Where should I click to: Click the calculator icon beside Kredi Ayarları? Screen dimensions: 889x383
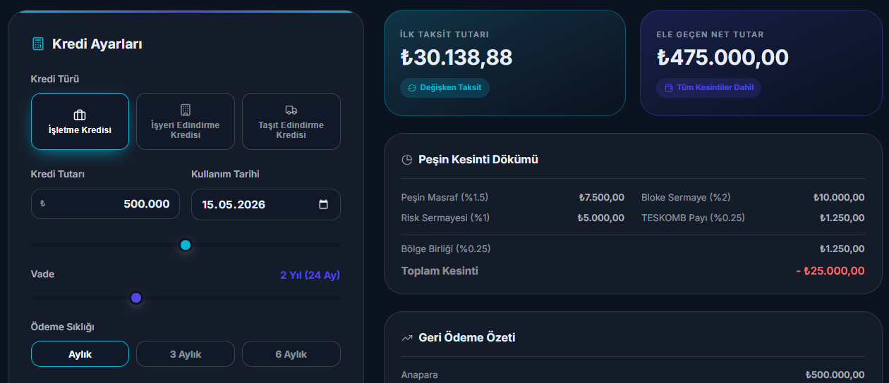coord(38,44)
